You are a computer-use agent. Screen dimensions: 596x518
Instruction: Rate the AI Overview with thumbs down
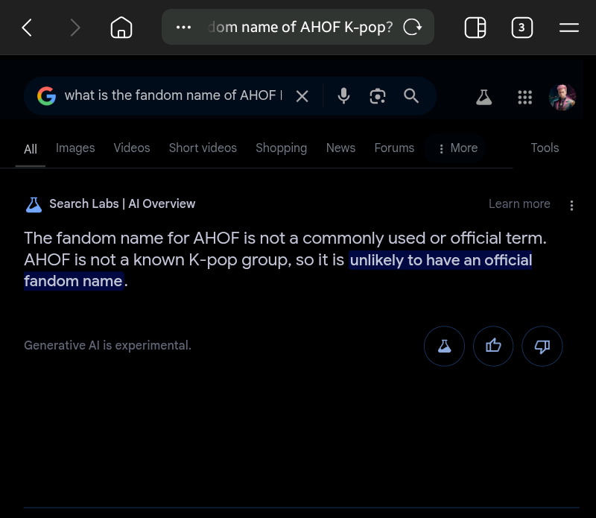click(542, 346)
